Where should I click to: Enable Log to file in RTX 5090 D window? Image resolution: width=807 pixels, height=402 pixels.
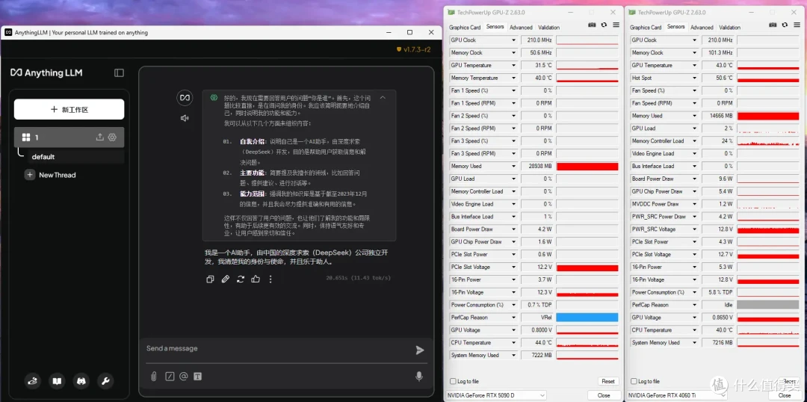point(452,381)
